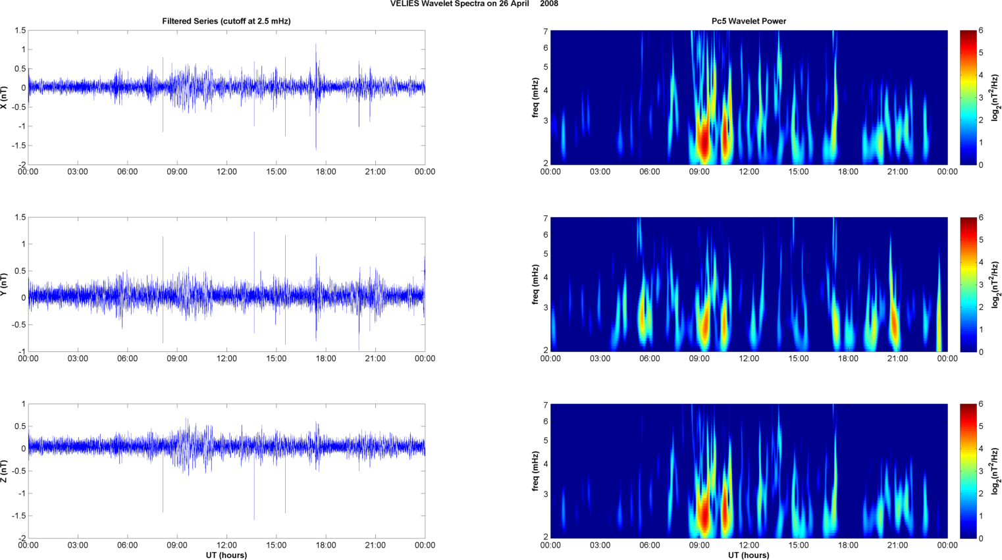Click the 0 value on the bottom color bar
This screenshot has height=560, width=1002.
(981, 538)
